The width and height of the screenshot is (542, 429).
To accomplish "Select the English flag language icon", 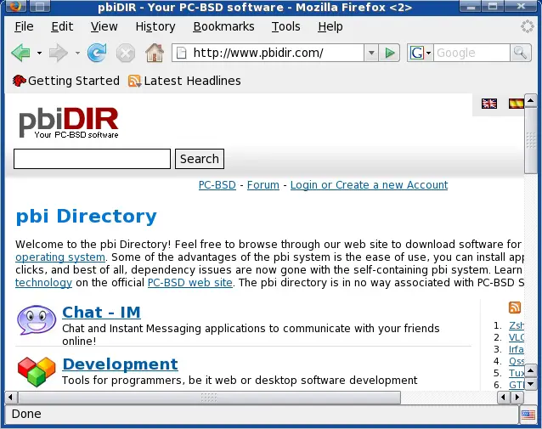I will (489, 104).
